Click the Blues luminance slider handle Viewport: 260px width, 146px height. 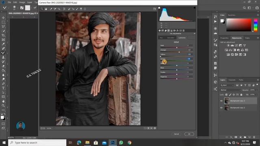pyautogui.click(x=177, y=70)
